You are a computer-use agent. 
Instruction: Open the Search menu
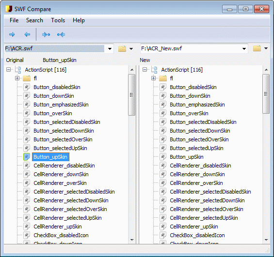tap(34, 20)
